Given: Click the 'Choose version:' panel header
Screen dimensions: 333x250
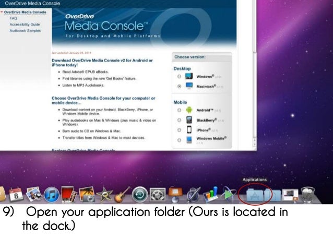Looking at the screenshot, I should [x=190, y=57].
